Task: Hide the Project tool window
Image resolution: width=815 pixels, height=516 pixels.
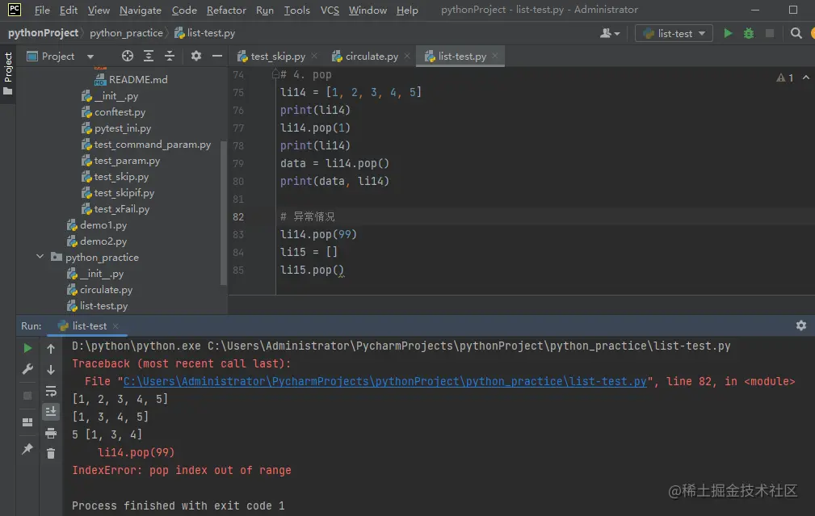Action: [217, 56]
